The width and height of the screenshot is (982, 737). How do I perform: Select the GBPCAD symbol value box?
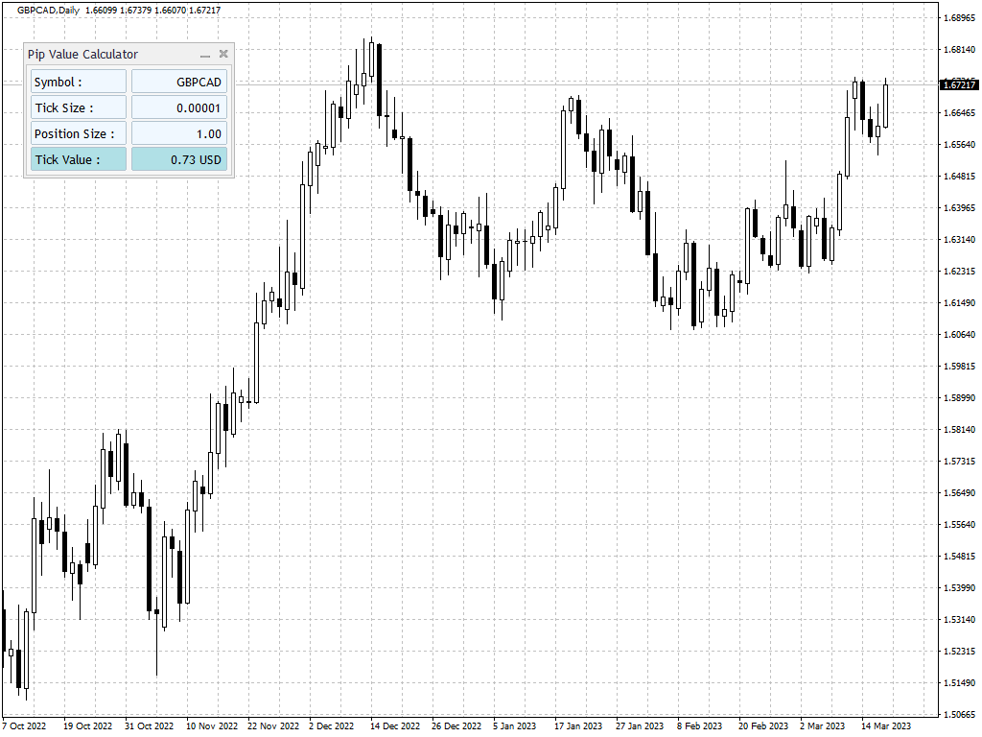(179, 83)
